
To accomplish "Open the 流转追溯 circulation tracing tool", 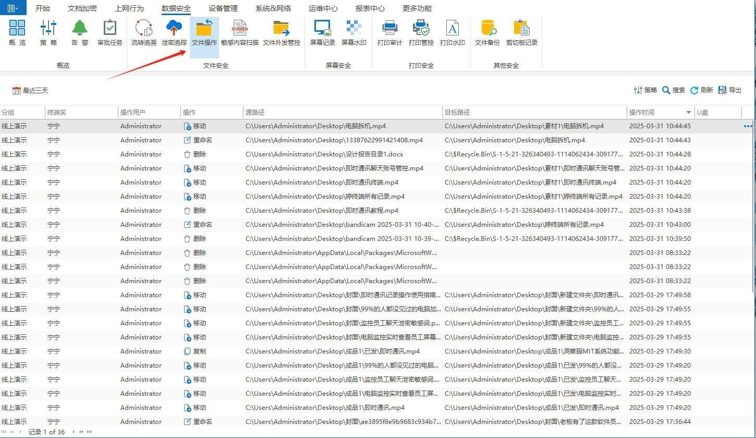I will coord(143,31).
